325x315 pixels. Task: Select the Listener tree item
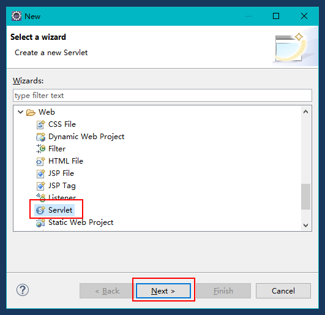pyautogui.click(x=56, y=197)
